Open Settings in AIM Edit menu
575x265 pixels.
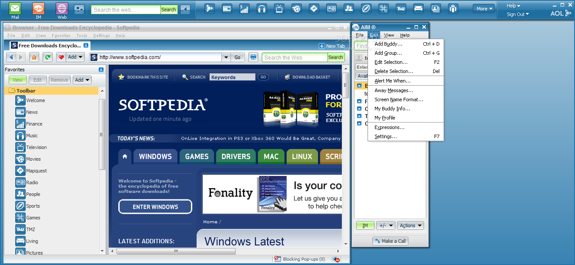click(x=406, y=136)
